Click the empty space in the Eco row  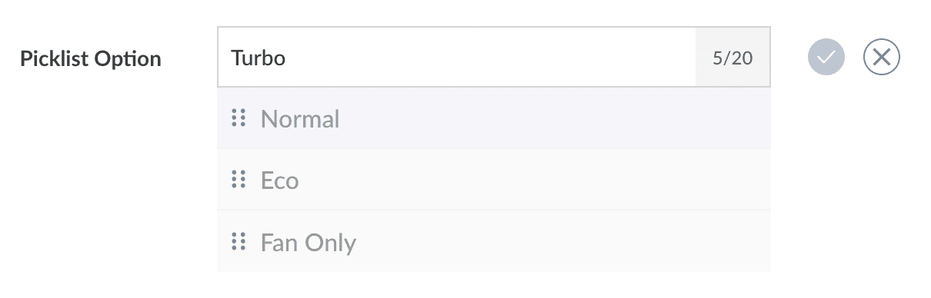tap(531, 180)
